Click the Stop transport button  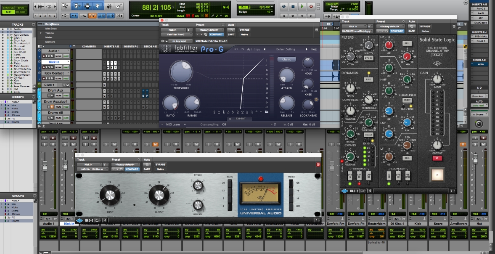click(293, 6)
